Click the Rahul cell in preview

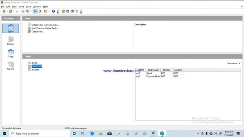point(153,73)
